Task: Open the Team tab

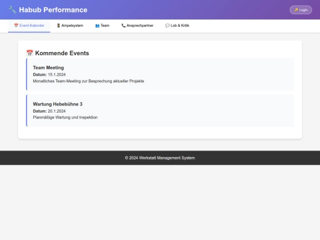Action: tap(103, 25)
